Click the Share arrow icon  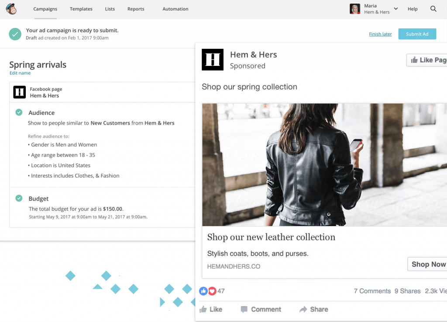(x=303, y=309)
